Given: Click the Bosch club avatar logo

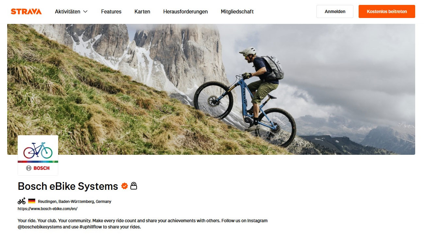Looking at the screenshot, I should [38, 155].
